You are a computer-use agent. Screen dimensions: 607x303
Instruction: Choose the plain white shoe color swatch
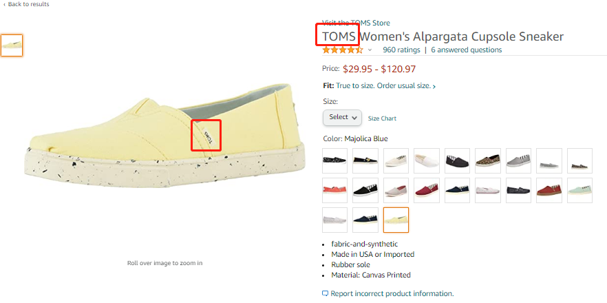pyautogui.click(x=427, y=160)
